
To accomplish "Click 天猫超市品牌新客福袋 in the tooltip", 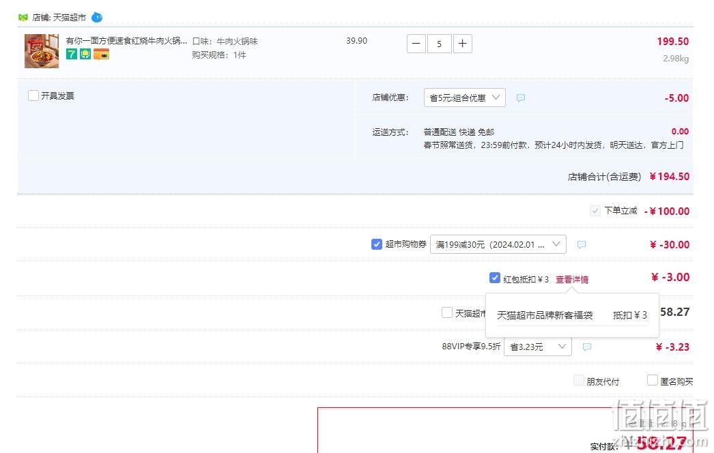I will tap(545, 315).
